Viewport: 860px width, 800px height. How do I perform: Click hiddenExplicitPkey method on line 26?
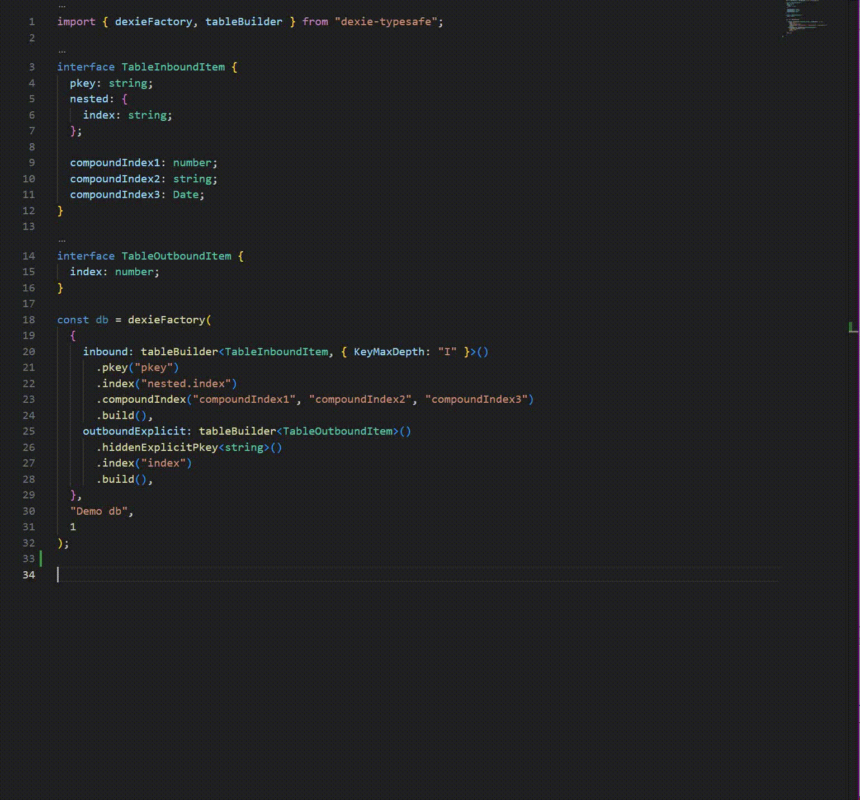click(x=160, y=448)
